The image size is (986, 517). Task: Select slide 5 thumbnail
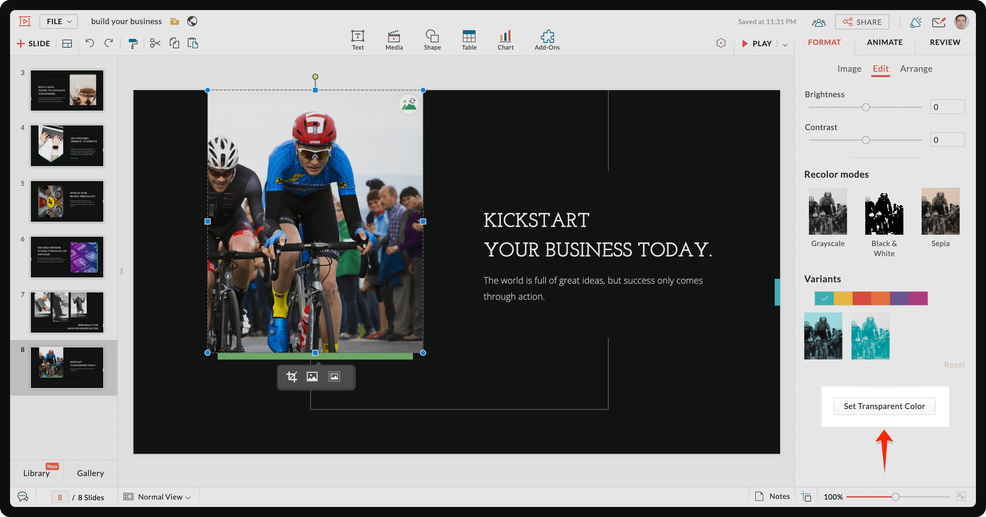pos(67,201)
